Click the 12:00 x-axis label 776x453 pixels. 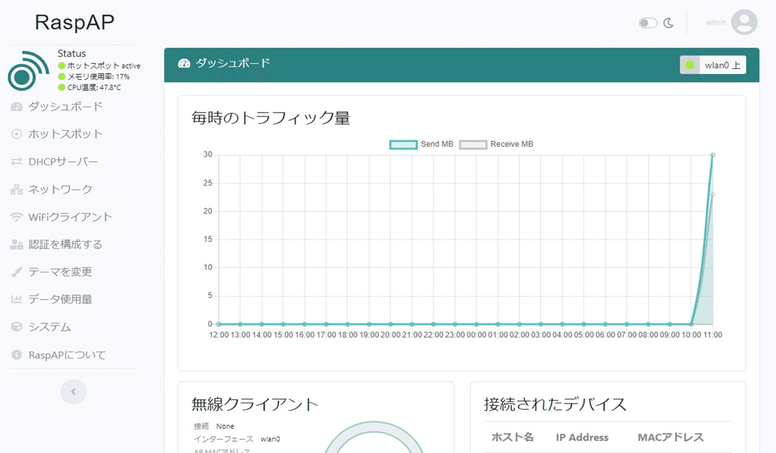click(220, 335)
